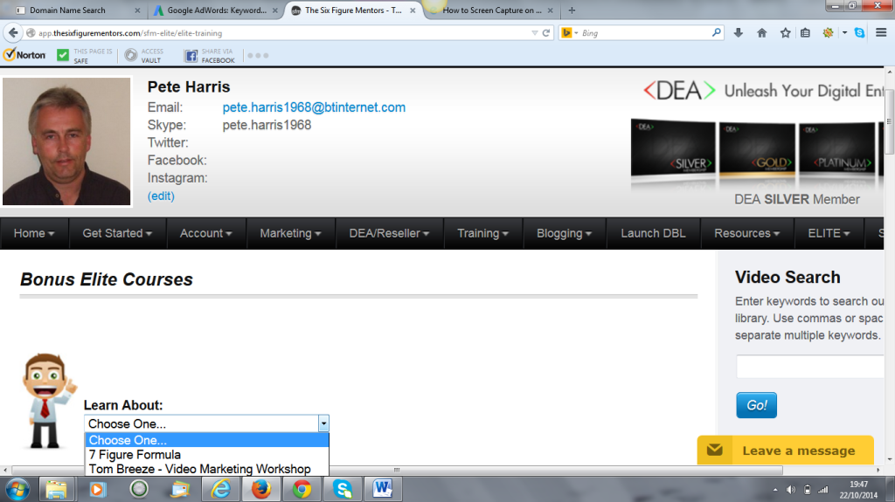The image size is (895, 502).
Task: Open the Norton toolbar logo
Action: (24, 55)
